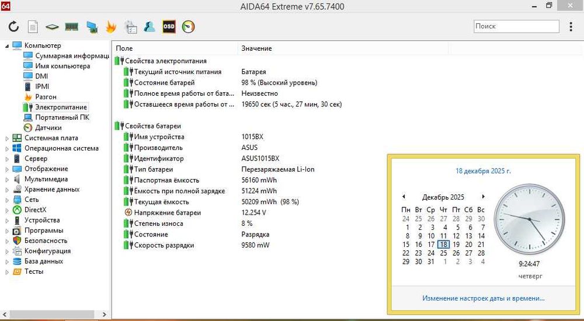
Task: Click the 12.254 V value
Action: click(253, 212)
